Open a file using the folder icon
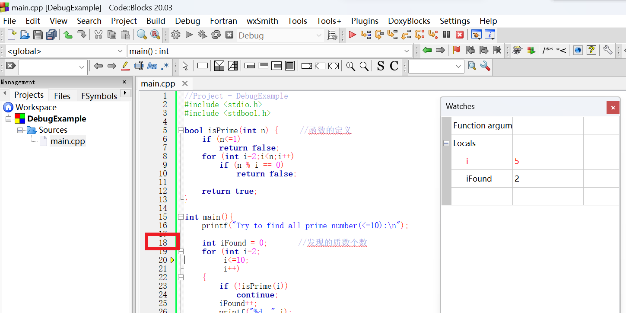Screen dimensions: 626x313 [25, 35]
